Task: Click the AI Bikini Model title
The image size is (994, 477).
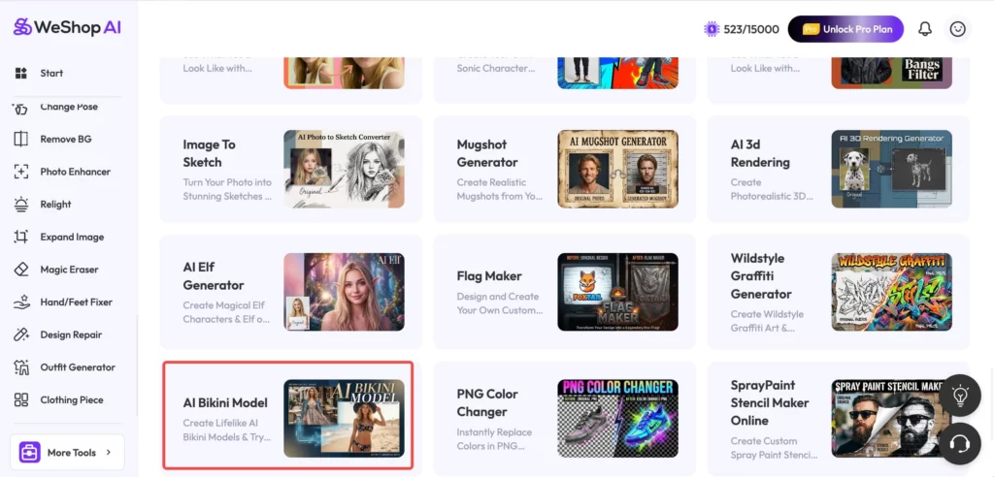Action: pyautogui.click(x=225, y=403)
